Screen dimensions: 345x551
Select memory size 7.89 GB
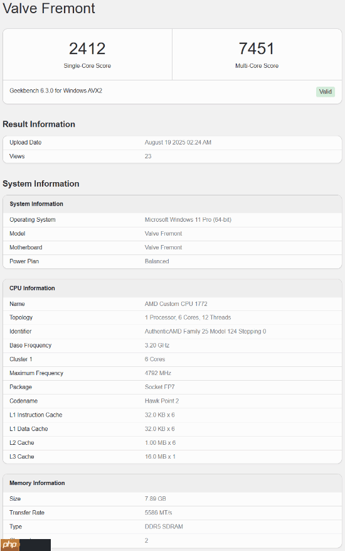point(156,499)
